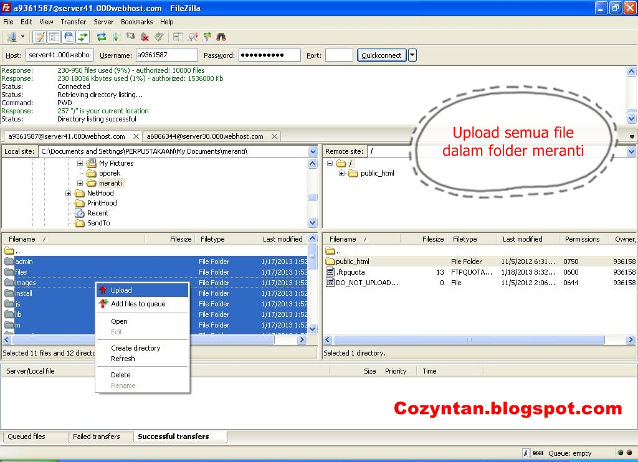Open directory listing filters dialog icon

[x=178, y=37]
